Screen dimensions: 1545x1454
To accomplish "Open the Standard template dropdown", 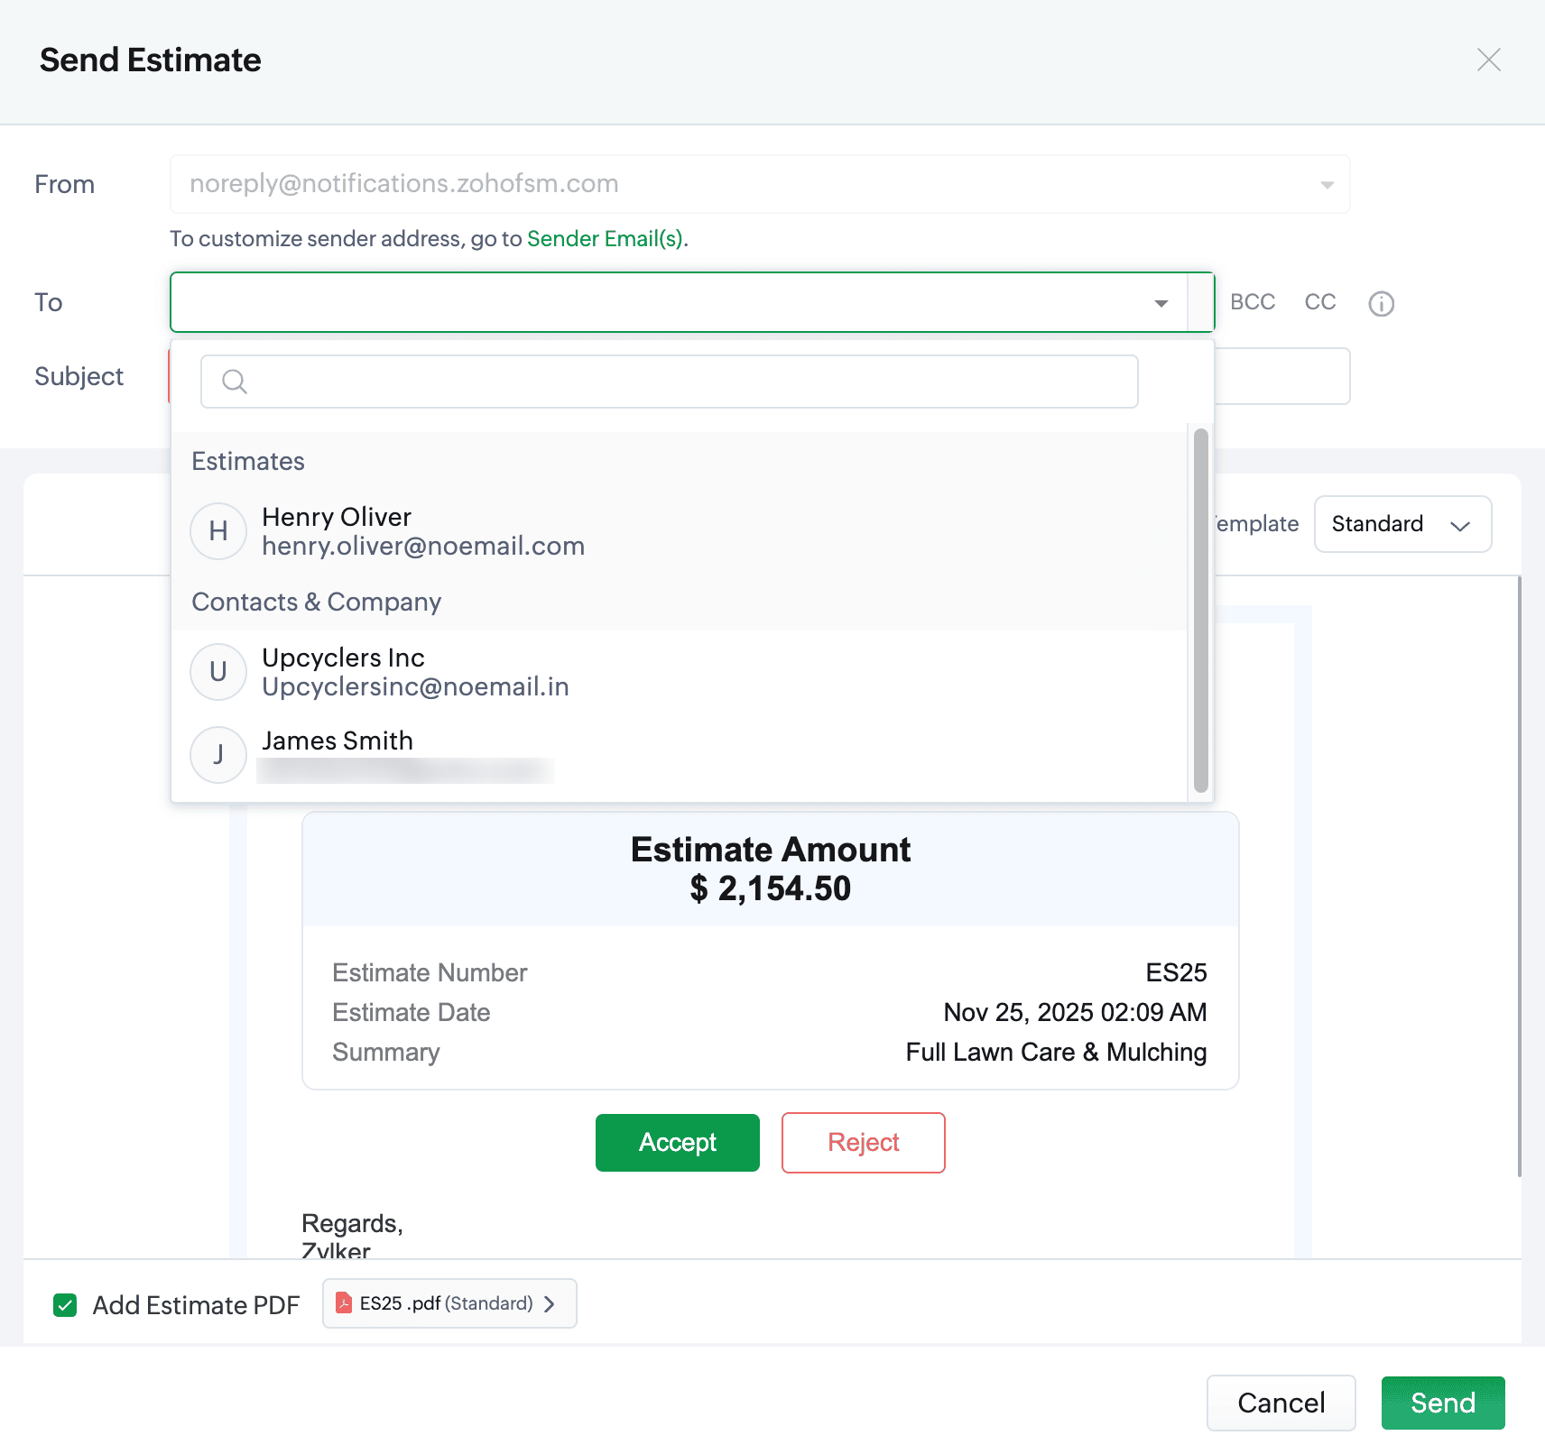I will pos(1402,524).
